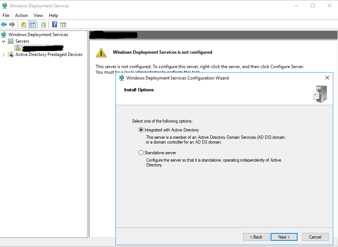Screen dimensions: 338x247
Task: Click the yellow warning icon beside the not configured heading
Action: pos(101,53)
